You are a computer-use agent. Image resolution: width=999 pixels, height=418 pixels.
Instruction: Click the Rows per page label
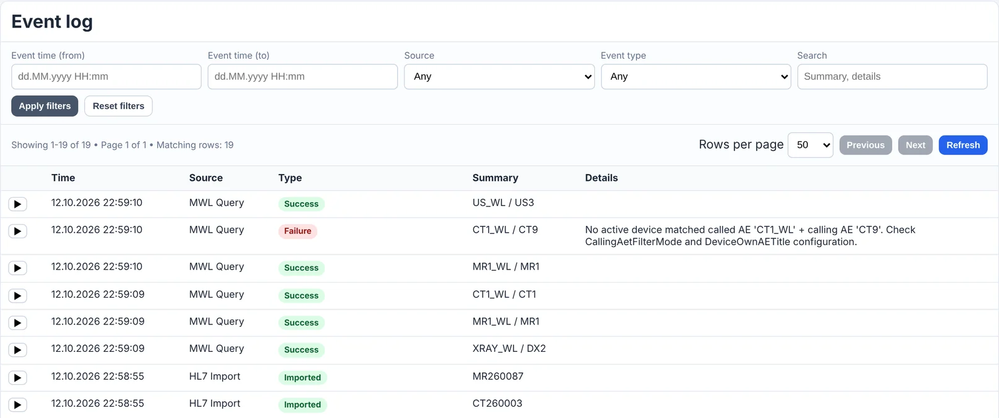[x=741, y=145]
